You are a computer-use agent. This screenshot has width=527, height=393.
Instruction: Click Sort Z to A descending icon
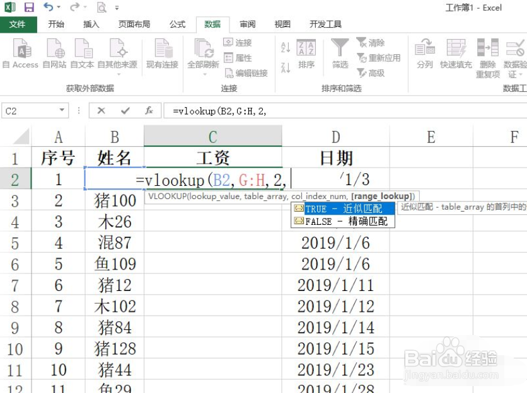[x=286, y=67]
